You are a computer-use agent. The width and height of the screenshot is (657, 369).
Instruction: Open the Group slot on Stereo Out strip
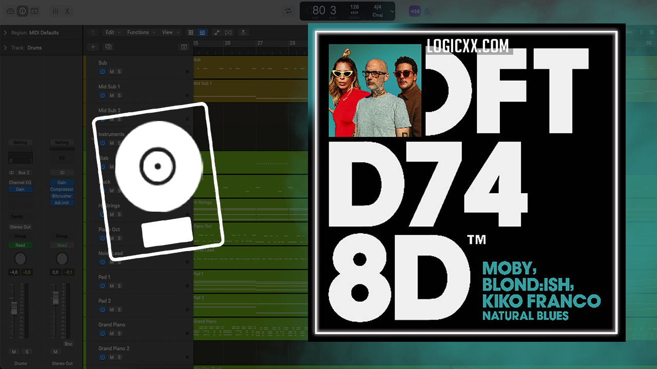click(62, 236)
